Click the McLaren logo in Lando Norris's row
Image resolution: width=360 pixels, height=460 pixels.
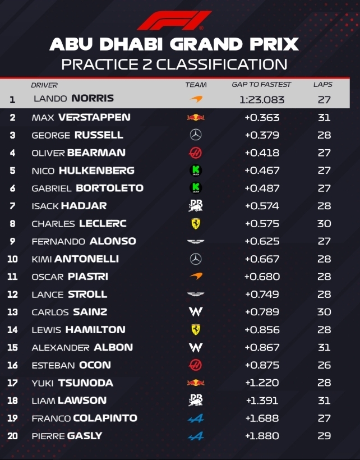196,99
